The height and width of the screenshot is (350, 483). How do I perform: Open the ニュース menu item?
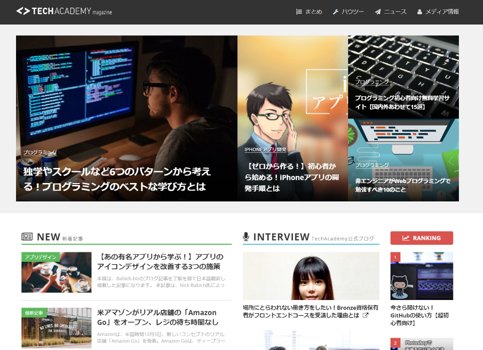(395, 12)
